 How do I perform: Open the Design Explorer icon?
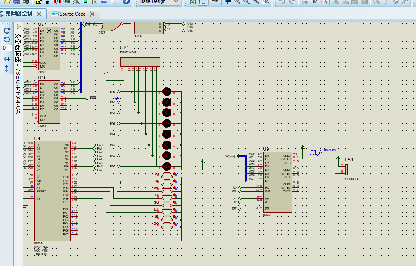click(85, 2)
